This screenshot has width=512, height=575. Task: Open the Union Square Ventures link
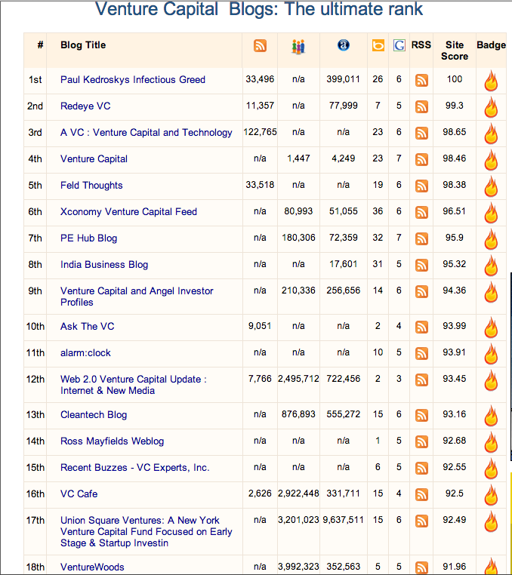click(x=146, y=531)
